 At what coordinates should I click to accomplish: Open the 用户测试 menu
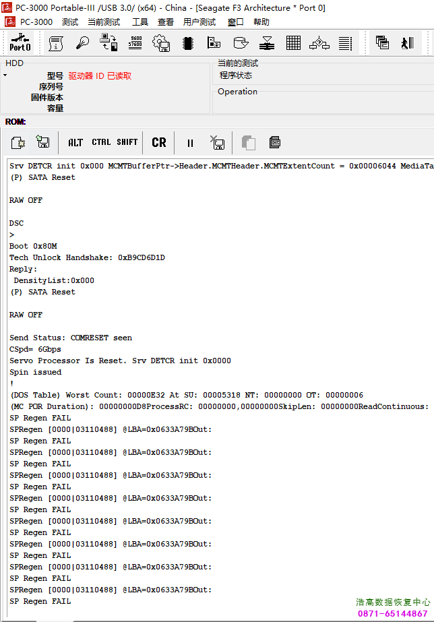199,22
